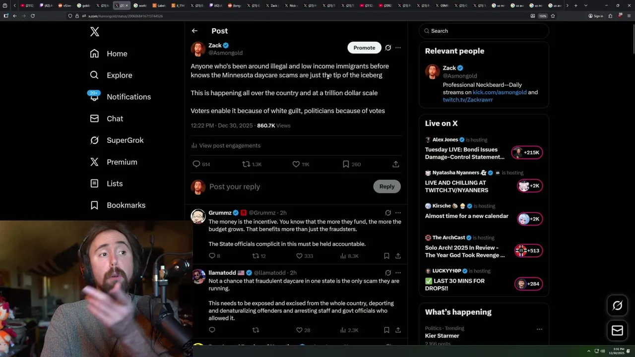Click the Reply button

[387, 186]
